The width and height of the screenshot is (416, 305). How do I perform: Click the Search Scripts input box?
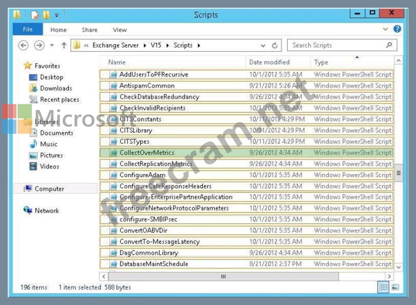[342, 46]
